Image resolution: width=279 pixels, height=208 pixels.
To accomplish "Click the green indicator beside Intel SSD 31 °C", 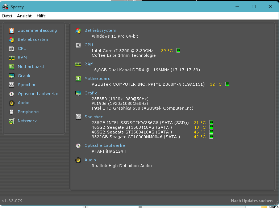I will coord(211,122).
